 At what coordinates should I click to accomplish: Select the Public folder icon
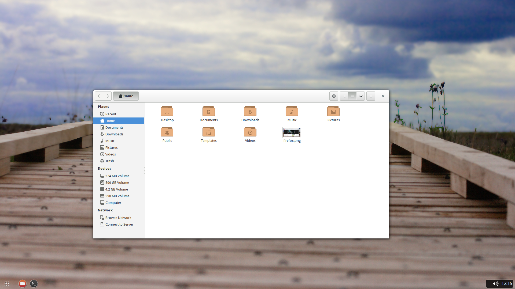167,132
